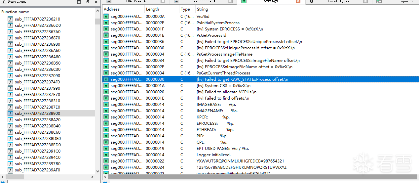Click the function icon beside sub_FFFFAD7827236210
Viewport: 419px width, 183px height.
tap(10, 19)
